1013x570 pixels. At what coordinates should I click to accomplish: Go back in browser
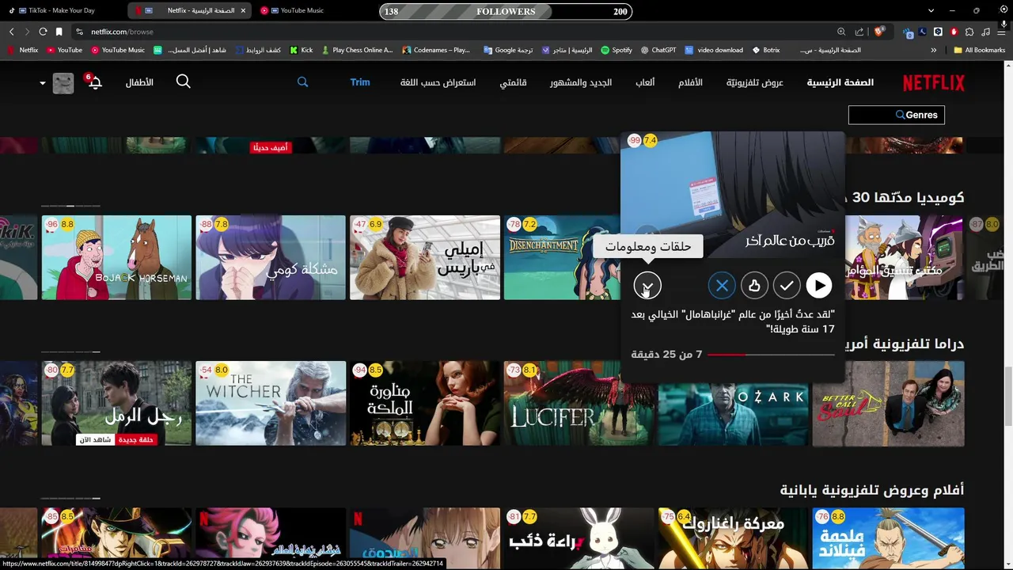tap(11, 32)
